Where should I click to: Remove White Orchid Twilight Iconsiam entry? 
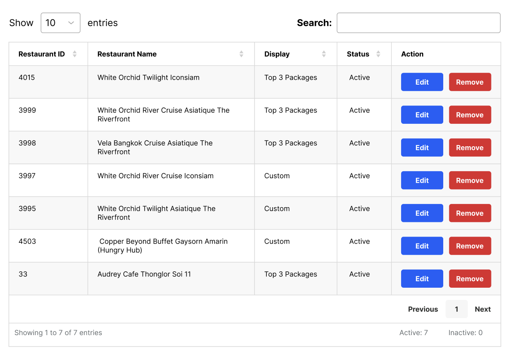470,82
